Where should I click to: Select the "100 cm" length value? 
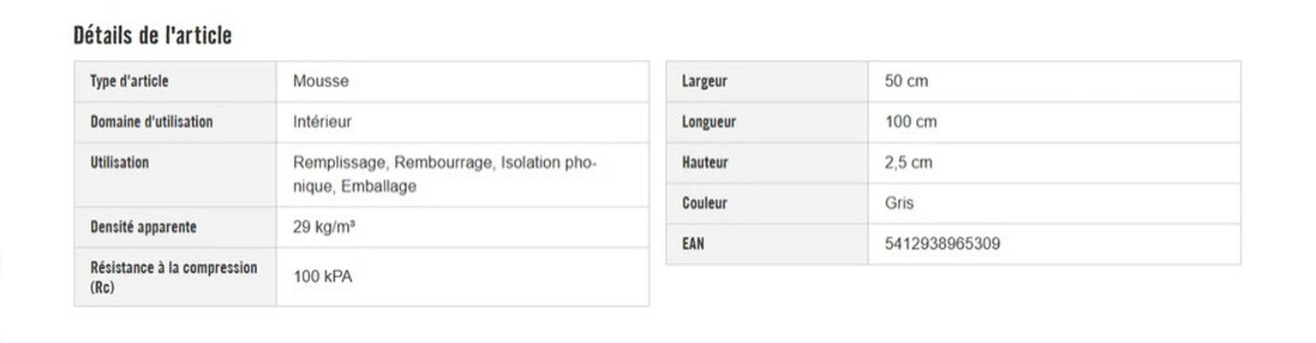pyautogui.click(x=910, y=121)
